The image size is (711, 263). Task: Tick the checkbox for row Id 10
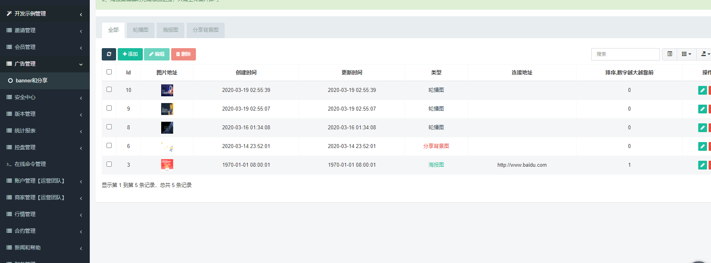coord(109,90)
